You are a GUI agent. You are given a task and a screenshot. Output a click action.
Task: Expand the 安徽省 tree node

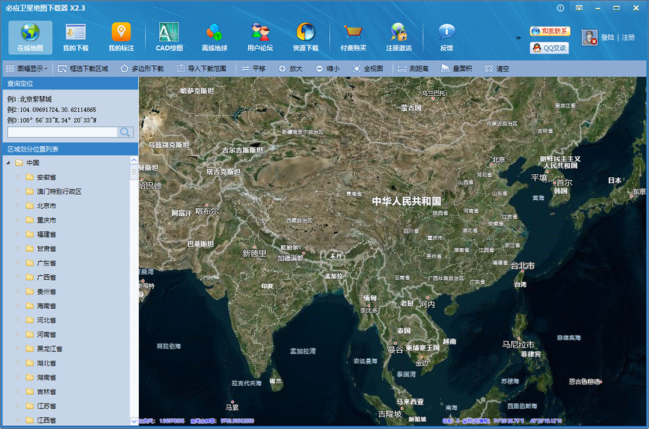coord(18,177)
